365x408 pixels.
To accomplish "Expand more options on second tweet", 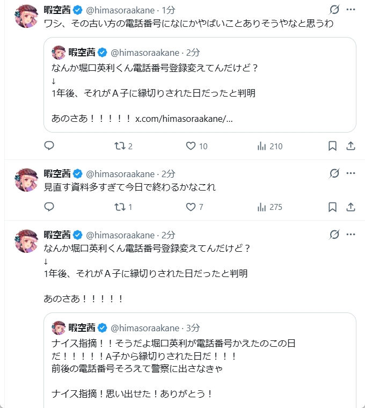I will click(351, 173).
